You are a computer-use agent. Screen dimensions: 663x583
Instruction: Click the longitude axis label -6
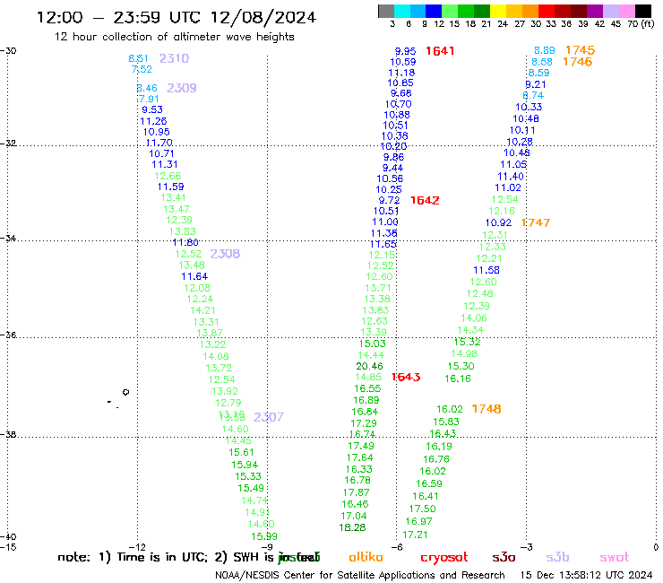397,547
